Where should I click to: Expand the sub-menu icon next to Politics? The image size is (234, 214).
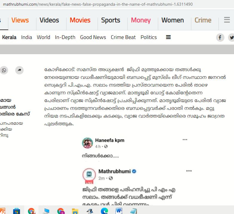(168, 37)
